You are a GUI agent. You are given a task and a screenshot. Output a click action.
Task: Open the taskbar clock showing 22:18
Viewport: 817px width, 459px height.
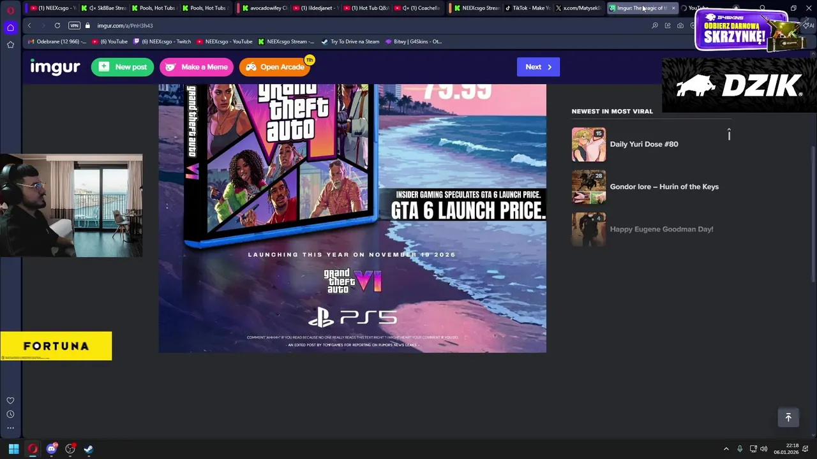(787, 449)
